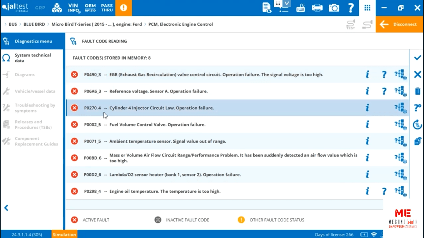
Task: Open troubleshooting guide for P0002_5 fault
Action: (400, 125)
